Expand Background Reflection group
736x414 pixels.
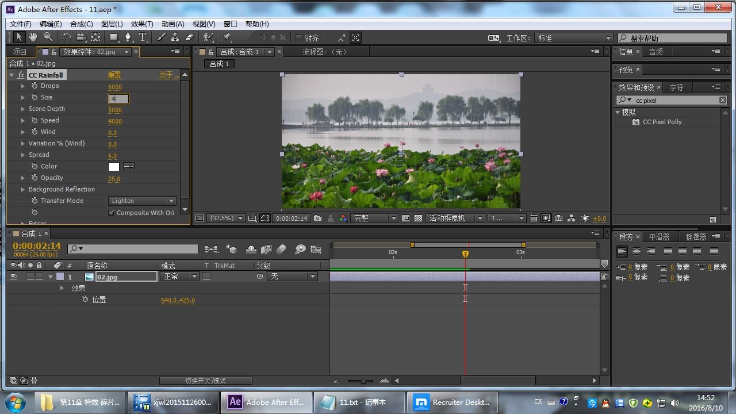pyautogui.click(x=23, y=189)
